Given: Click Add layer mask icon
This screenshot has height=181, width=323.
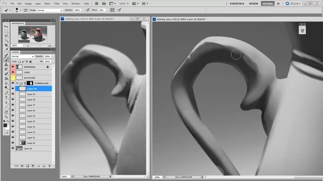Looking at the screenshot, I should pyautogui.click(x=27, y=166).
